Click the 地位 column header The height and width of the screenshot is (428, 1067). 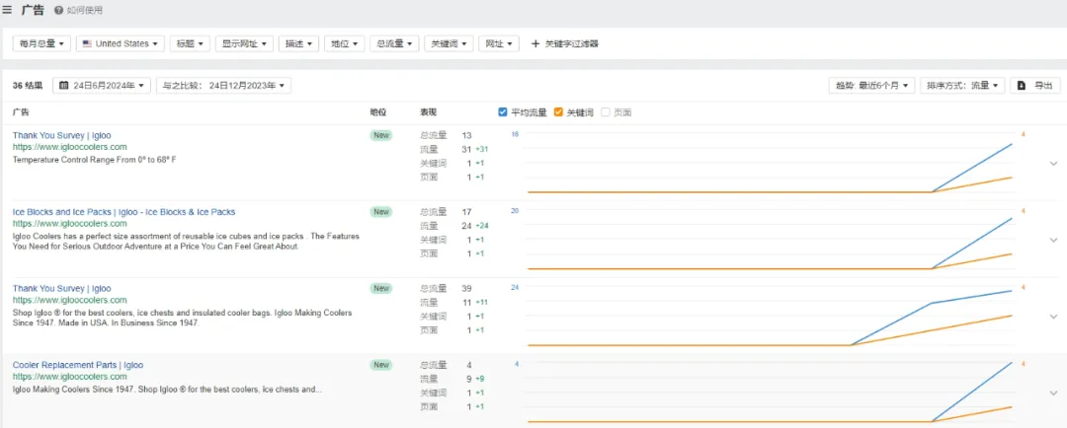coord(377,112)
